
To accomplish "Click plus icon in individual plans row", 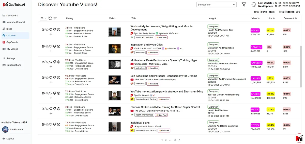I will click(x=51, y=129).
